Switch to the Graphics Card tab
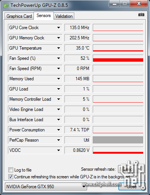 point(19,16)
